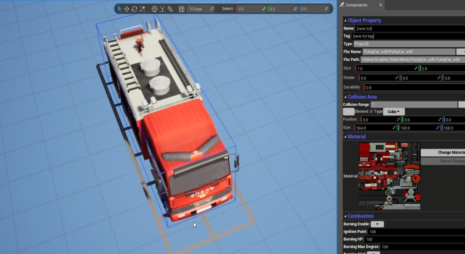465x254 pixels.
Task: Click the material texture thumbnail
Action: [x=390, y=176]
